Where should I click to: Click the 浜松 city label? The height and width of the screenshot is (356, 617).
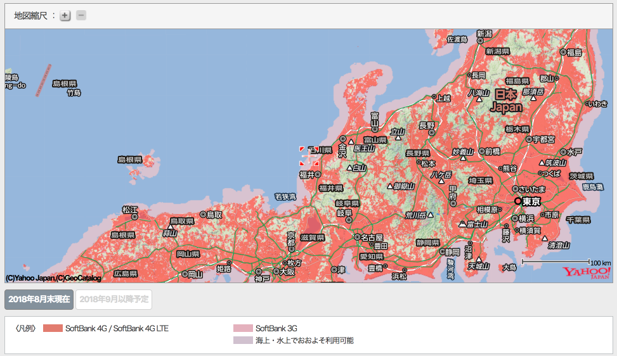tap(399, 276)
